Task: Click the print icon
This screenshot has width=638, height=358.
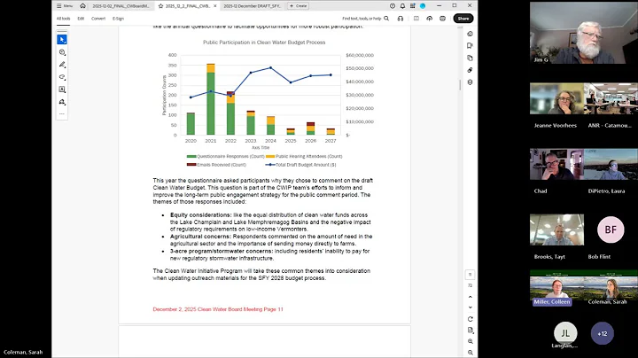Action: (442, 19)
